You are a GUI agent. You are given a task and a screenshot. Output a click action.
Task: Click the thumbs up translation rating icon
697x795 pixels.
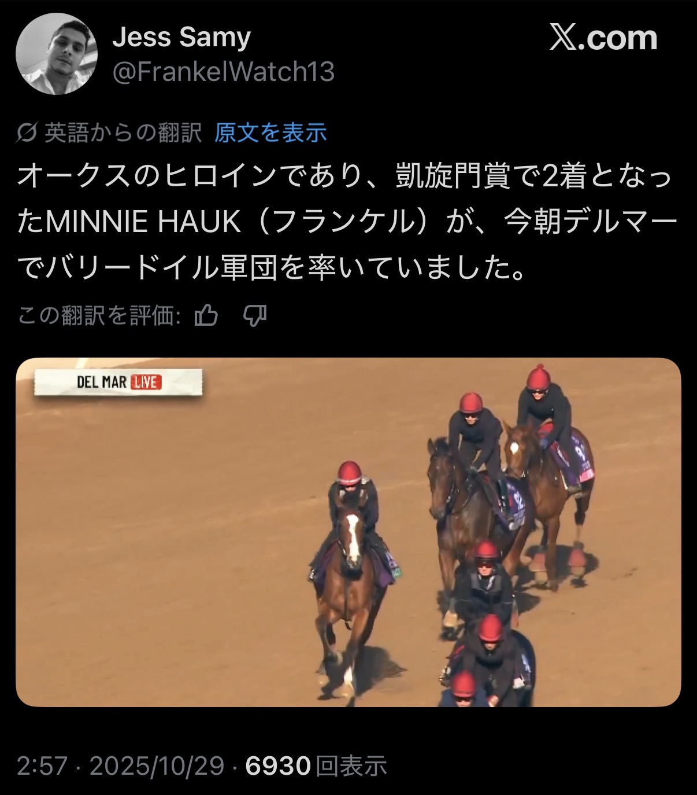tap(206, 316)
